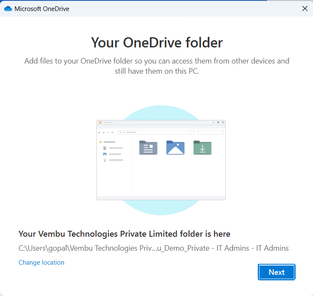Click the 'Add files to your OneDrive folder' description
313x296 pixels.
[x=157, y=66]
